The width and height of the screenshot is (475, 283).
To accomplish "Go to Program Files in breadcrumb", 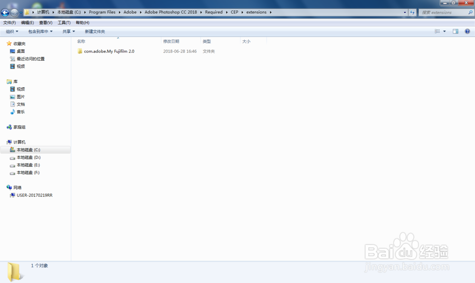I will click(102, 12).
